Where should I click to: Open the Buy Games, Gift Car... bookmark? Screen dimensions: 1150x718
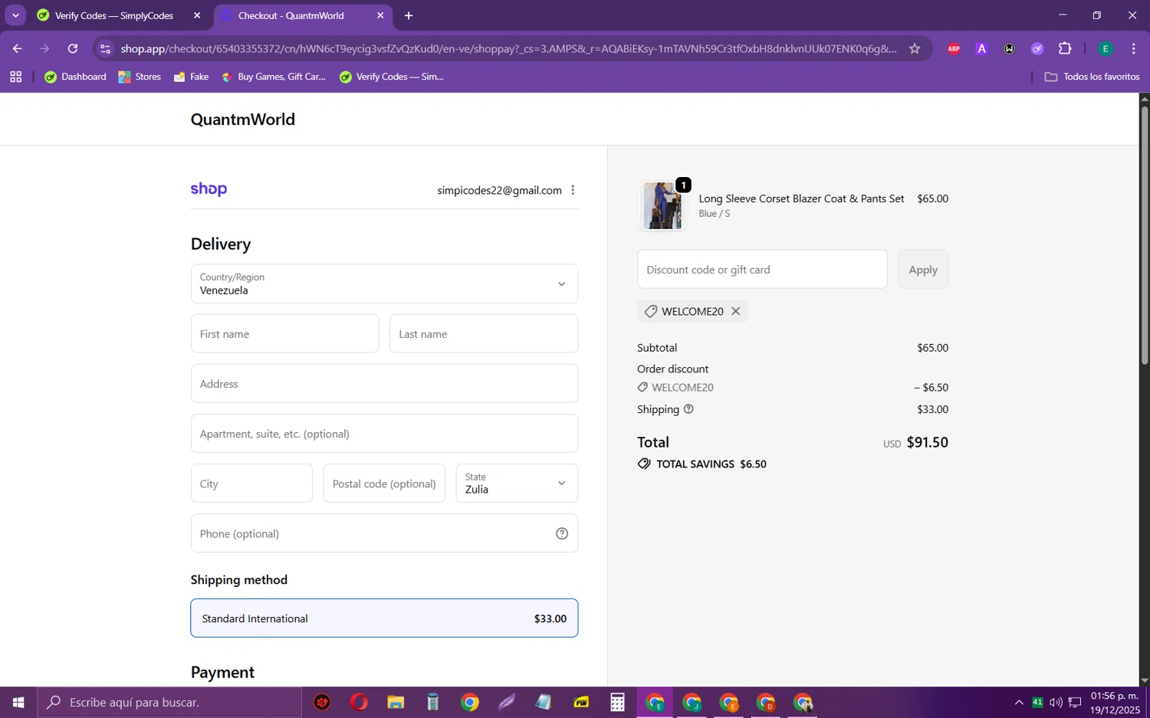[273, 77]
